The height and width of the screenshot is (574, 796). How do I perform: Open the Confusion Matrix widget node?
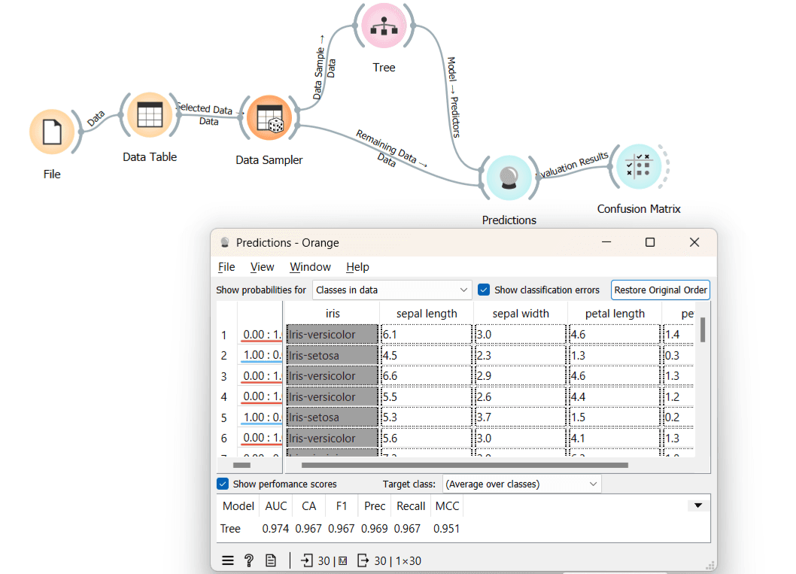click(639, 166)
